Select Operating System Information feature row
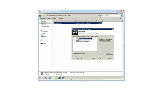 (85, 39)
